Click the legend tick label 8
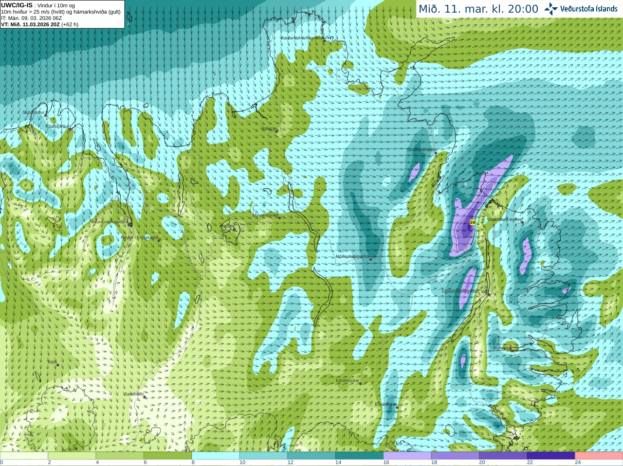This screenshot has height=466, width=623. click(193, 463)
